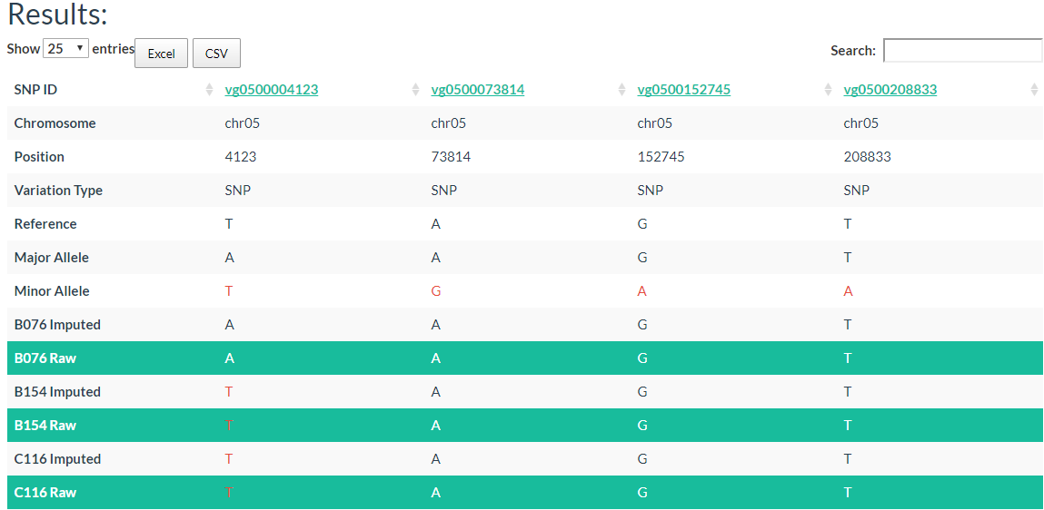Select the C116 Raw row label

point(45,492)
